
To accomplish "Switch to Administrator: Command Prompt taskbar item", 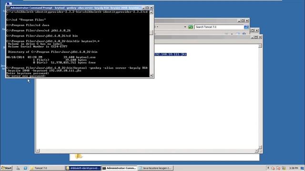I will point(119,168).
